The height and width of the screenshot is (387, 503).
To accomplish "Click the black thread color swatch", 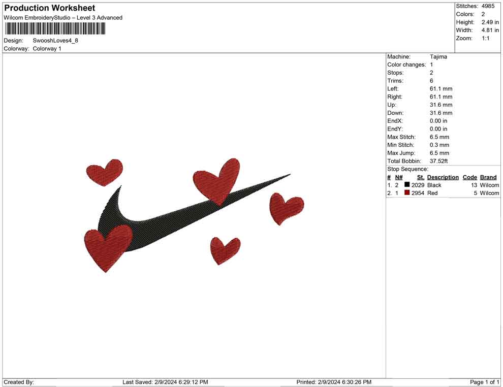I will coord(407,185).
